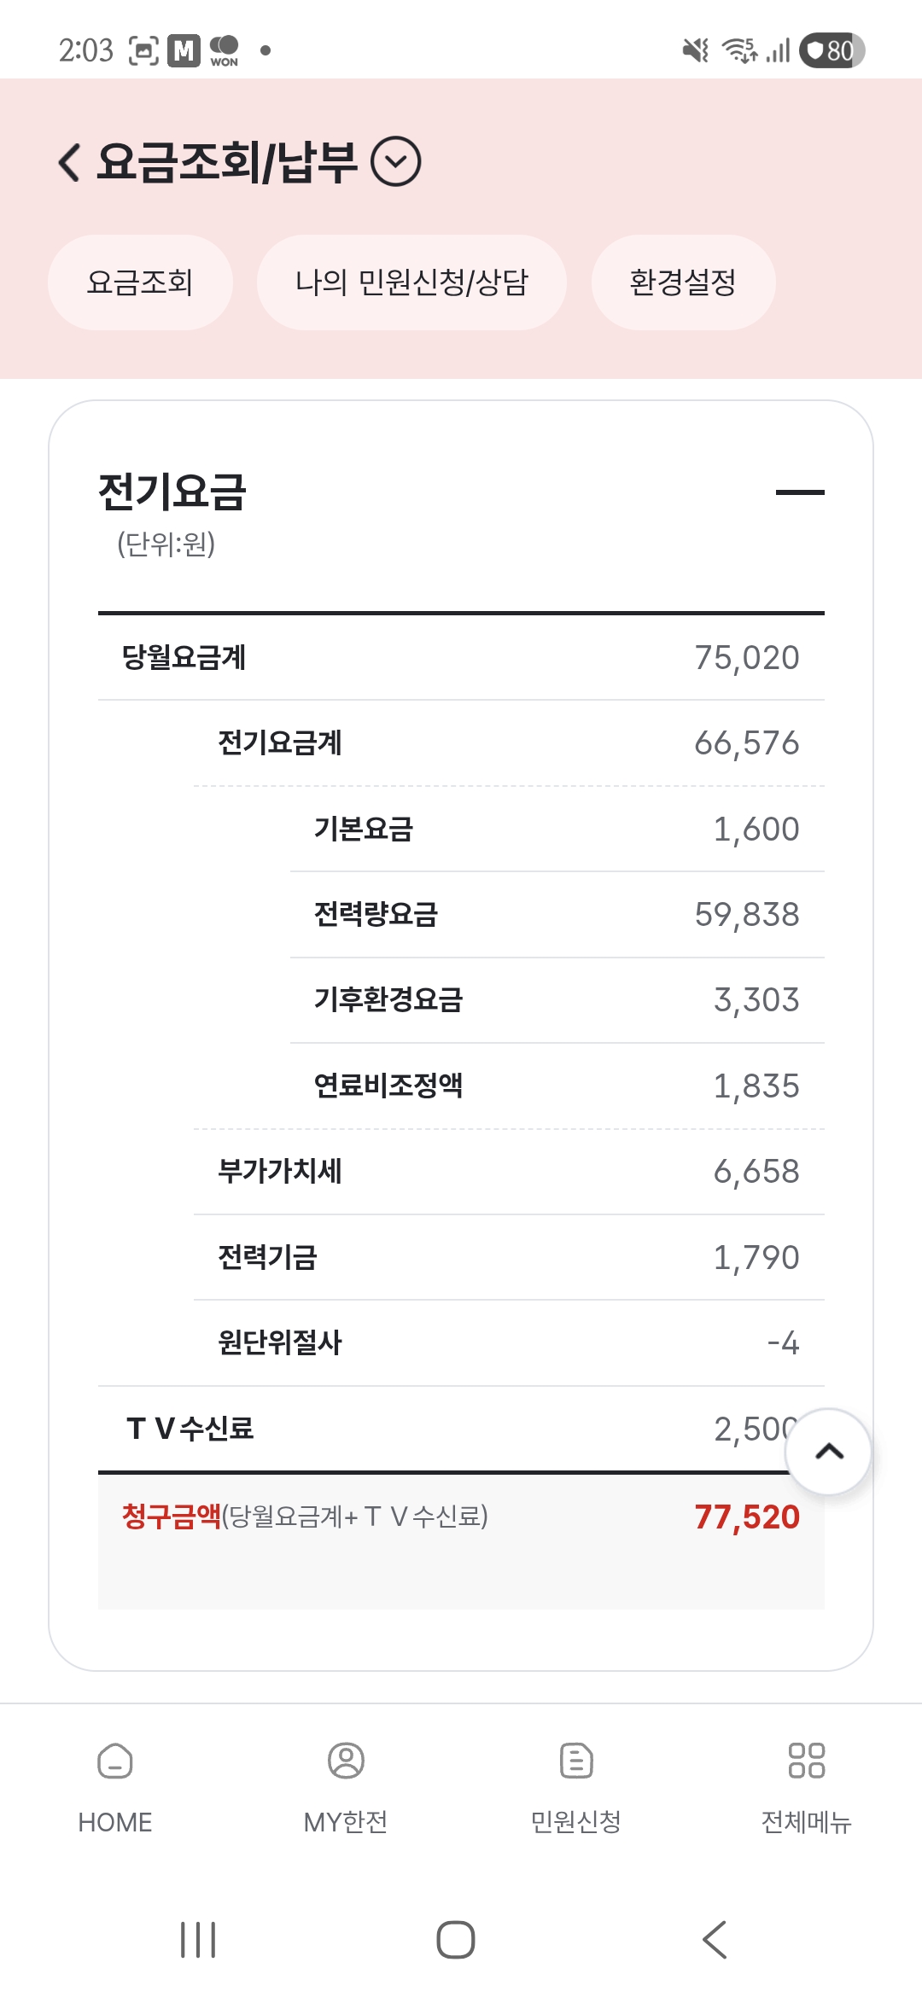Select the 요금조회 tab pill
This screenshot has width=922, height=1997.
140,282
